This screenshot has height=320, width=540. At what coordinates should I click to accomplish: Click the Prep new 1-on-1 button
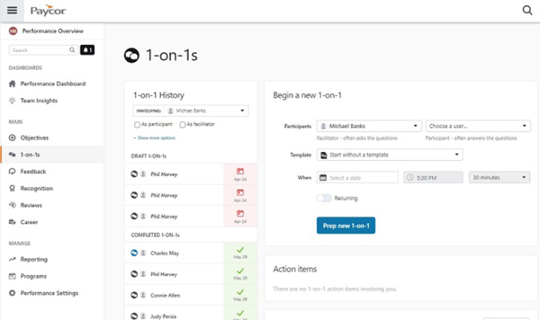(x=346, y=225)
